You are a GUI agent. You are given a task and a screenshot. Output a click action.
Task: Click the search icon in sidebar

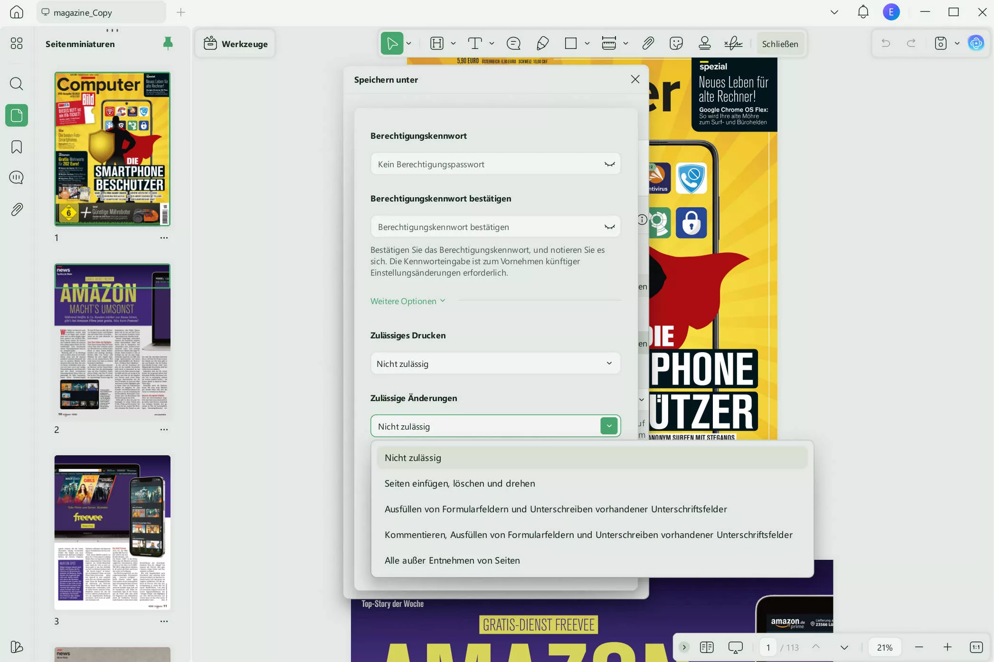point(17,84)
